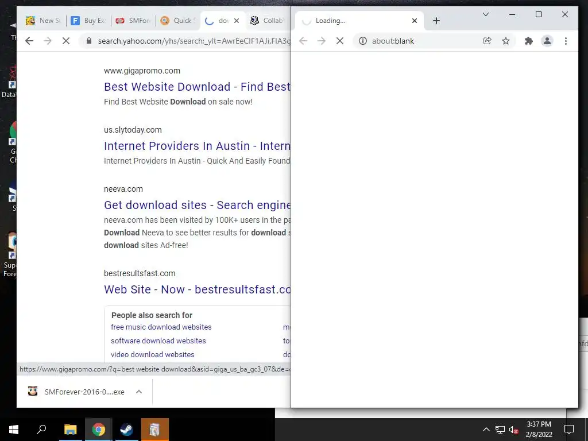Stop loading the about:blank page
Image resolution: width=588 pixels, height=441 pixels.
point(340,41)
